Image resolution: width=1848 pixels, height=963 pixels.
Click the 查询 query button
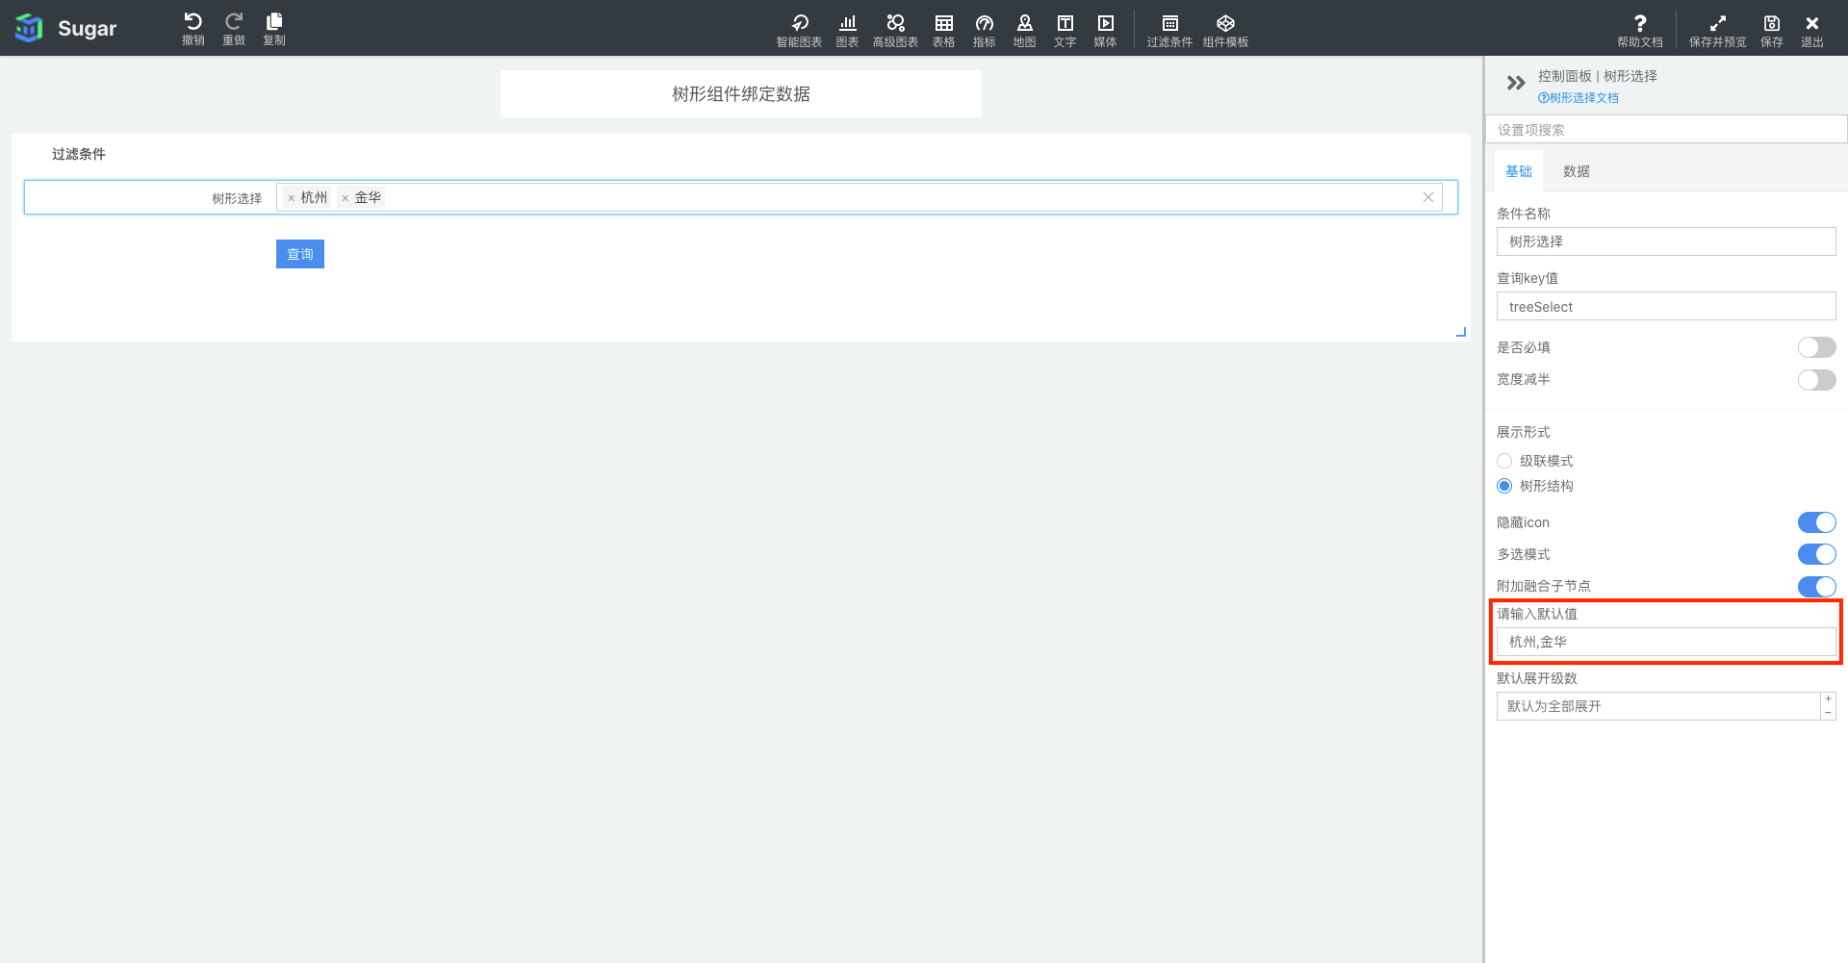point(299,254)
